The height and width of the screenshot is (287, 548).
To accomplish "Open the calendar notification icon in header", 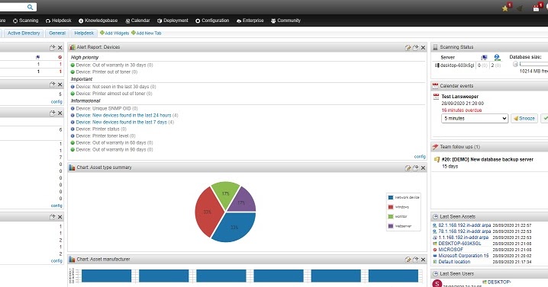I will pyautogui.click(x=537, y=8).
